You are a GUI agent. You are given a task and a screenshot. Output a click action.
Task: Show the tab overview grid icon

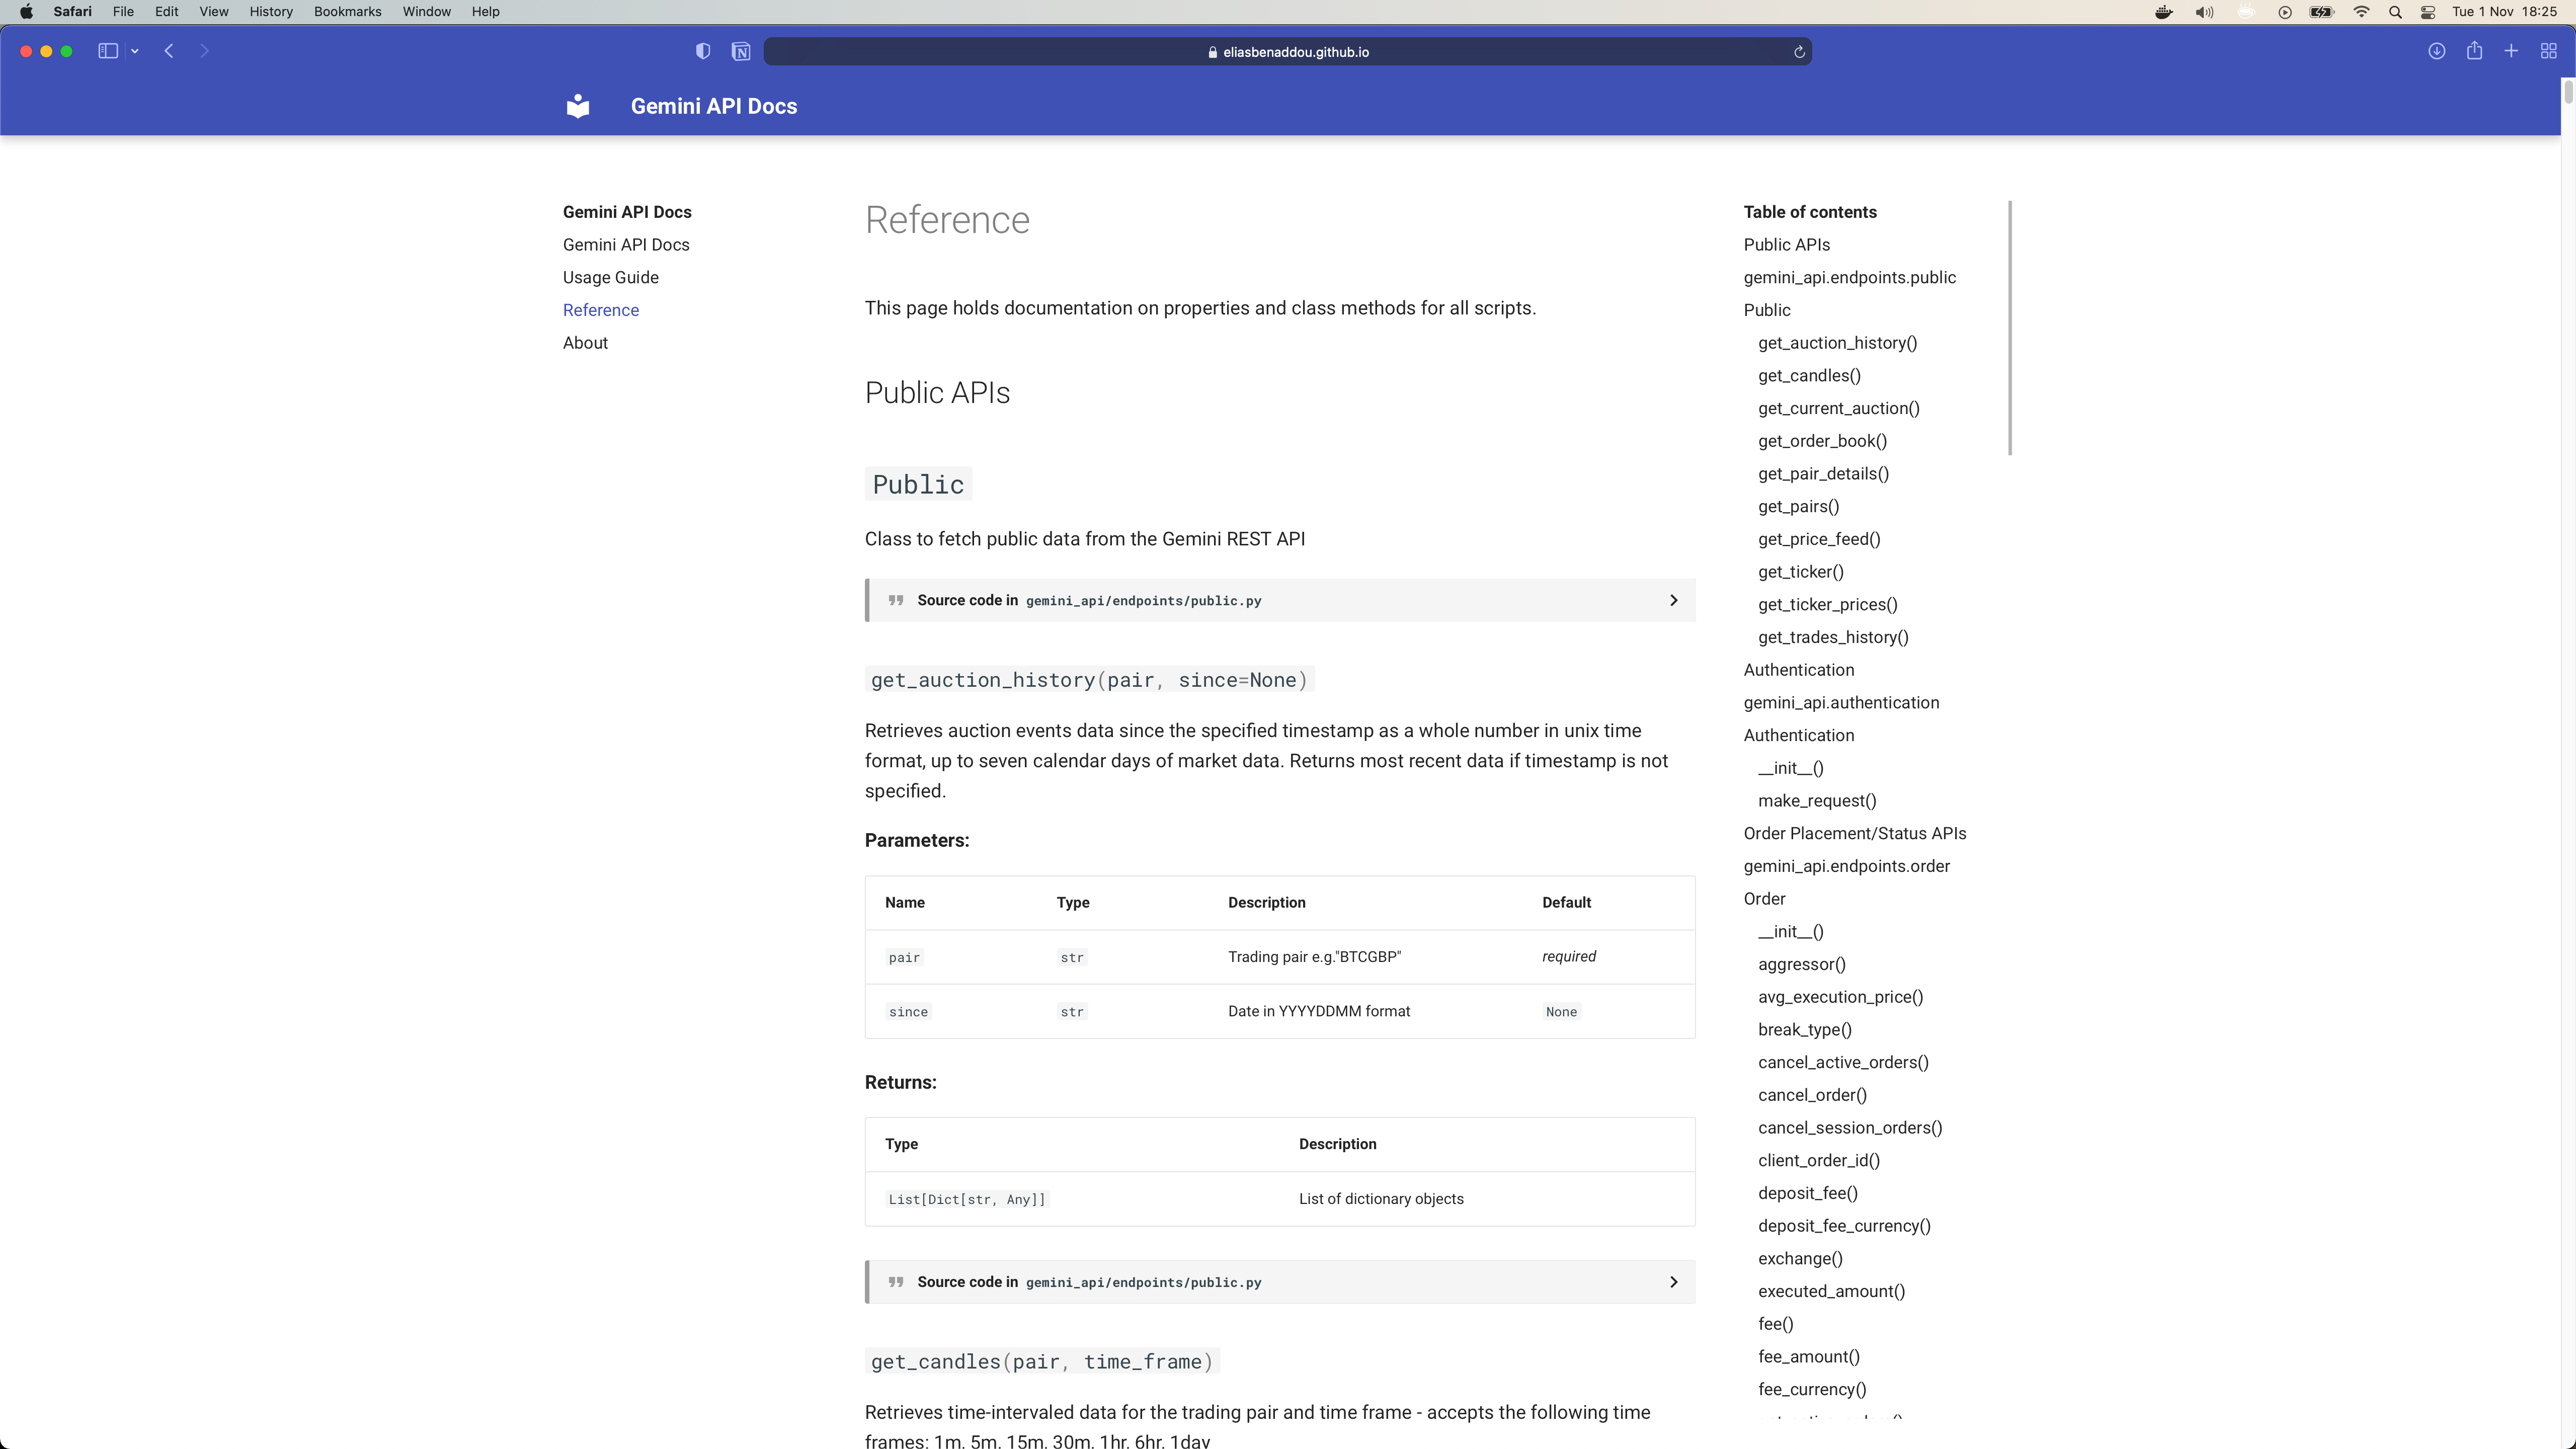[x=2548, y=51]
